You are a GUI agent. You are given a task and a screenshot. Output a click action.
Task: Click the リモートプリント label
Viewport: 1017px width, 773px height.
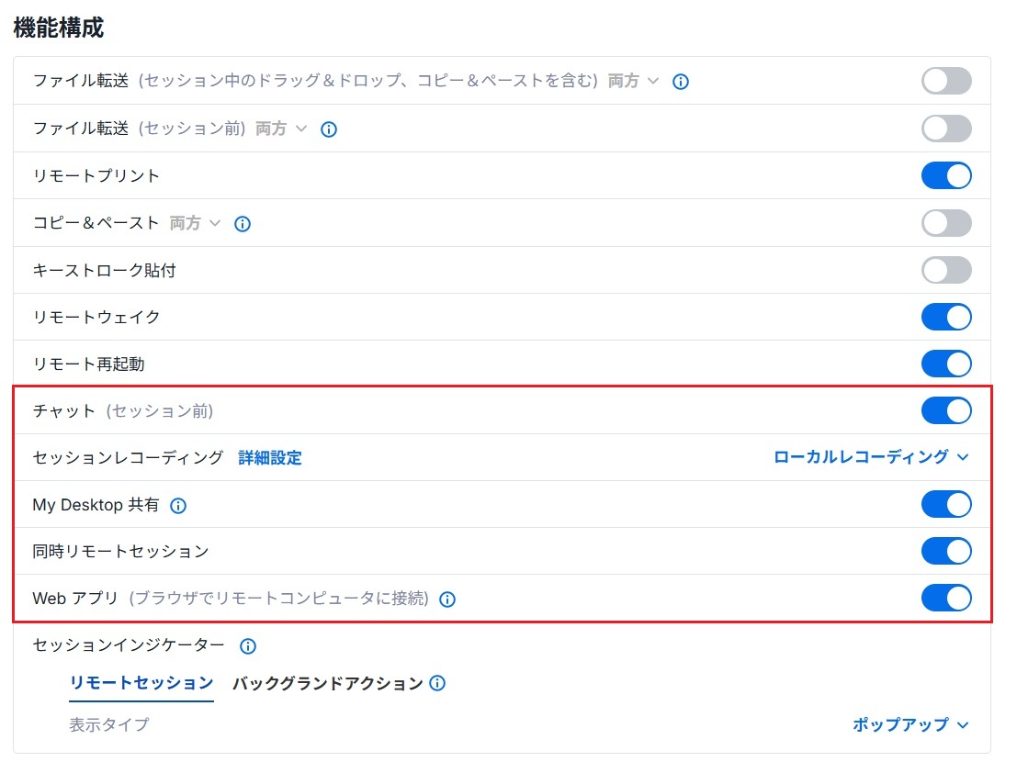coord(96,175)
